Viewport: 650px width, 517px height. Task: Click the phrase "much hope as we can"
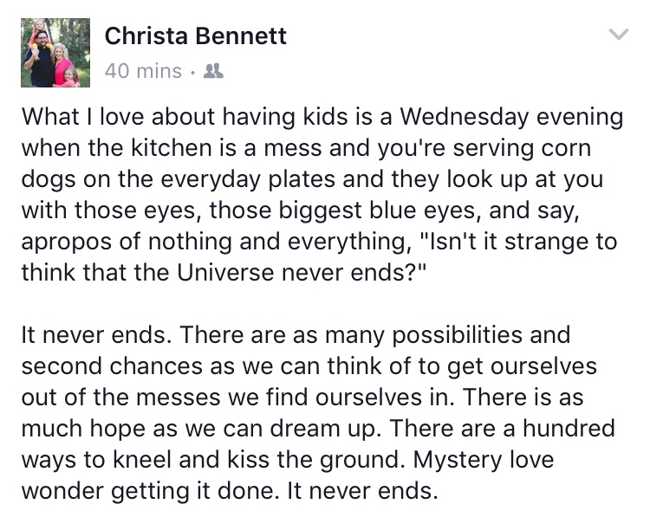[147, 429]
